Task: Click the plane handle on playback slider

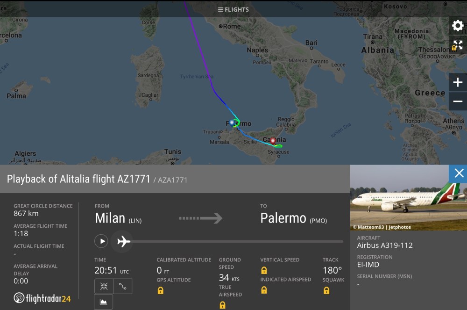Action: click(123, 241)
